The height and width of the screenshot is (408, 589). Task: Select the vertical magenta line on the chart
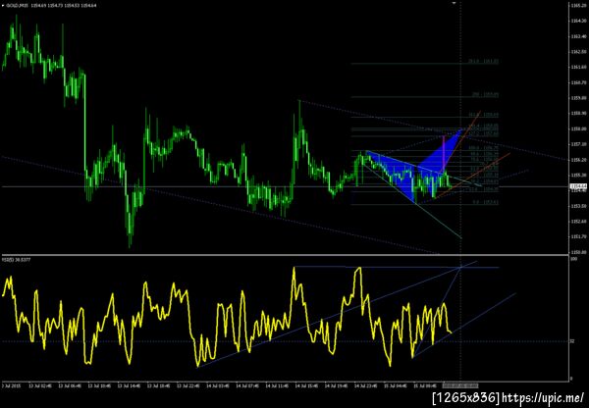coord(444,153)
